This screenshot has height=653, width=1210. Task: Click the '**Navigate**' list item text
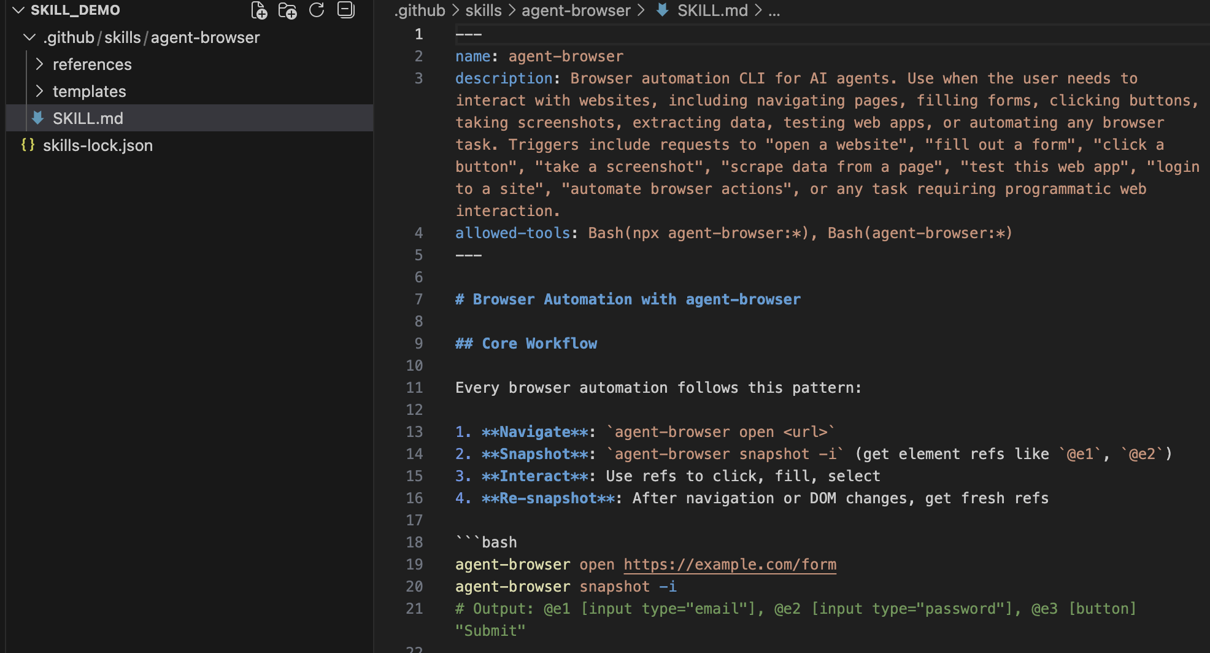coord(534,432)
